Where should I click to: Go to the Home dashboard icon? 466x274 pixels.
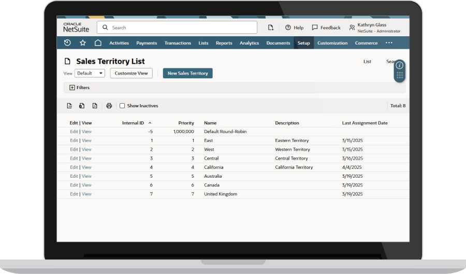(98, 43)
